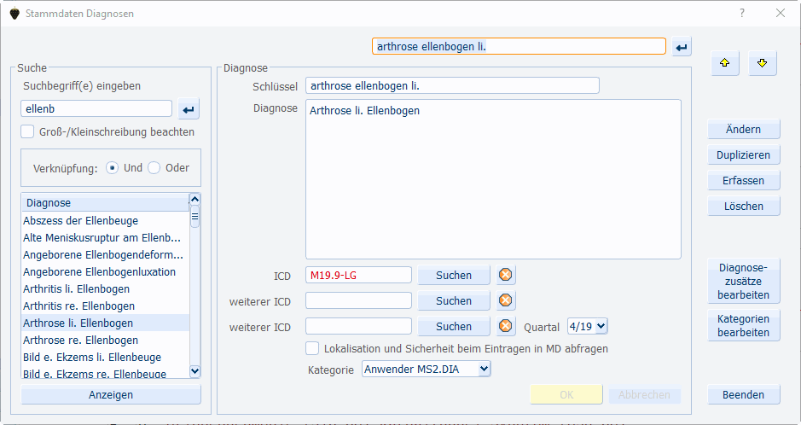
Task: Click the diagnosis list scroll-up arrow
Action: (x=194, y=199)
